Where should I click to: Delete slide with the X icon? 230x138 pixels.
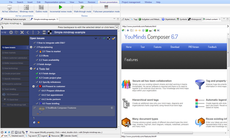coord(22,32)
